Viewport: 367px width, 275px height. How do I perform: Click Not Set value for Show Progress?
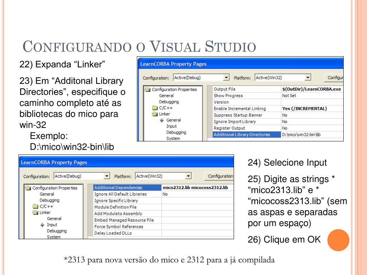click(289, 96)
